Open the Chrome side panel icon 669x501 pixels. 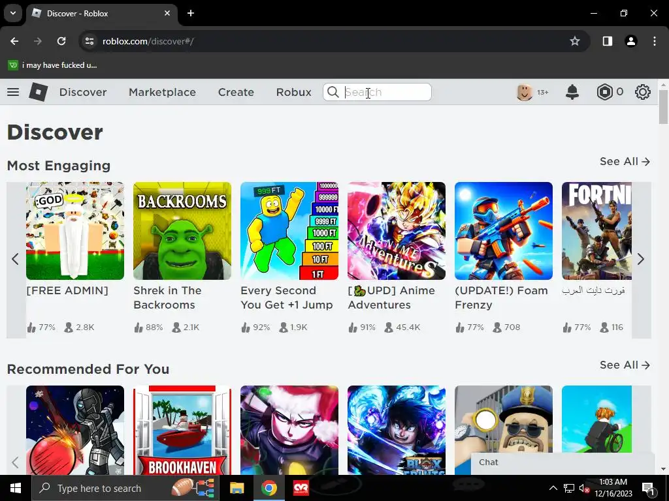point(608,41)
